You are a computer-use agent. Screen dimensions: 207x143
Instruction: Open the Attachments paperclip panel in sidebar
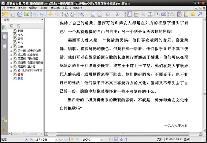tap(4, 130)
